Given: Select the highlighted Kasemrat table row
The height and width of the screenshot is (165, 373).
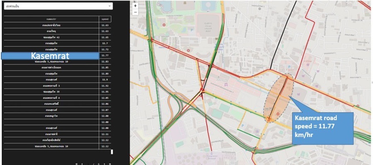Looking at the screenshot, I should (57, 55).
